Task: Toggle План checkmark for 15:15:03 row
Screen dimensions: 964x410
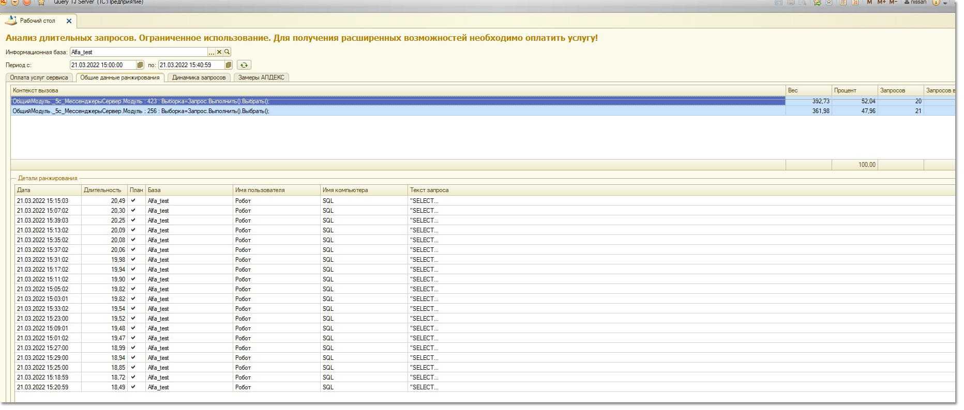Action: click(133, 201)
